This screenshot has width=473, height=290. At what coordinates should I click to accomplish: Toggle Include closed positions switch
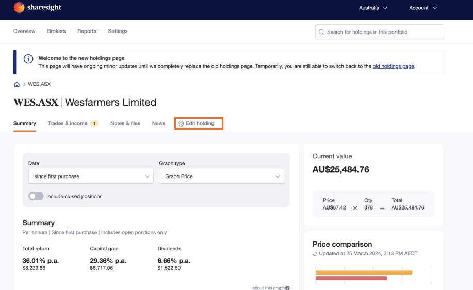pos(36,196)
